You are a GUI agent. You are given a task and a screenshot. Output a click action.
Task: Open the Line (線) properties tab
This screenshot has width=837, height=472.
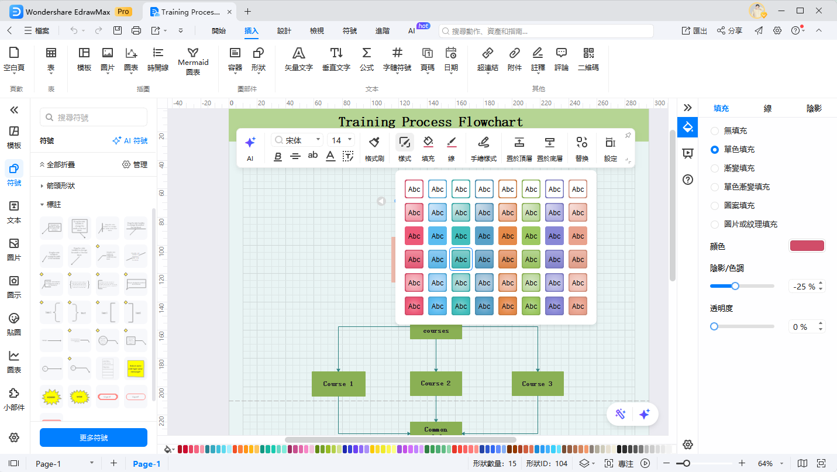(767, 108)
